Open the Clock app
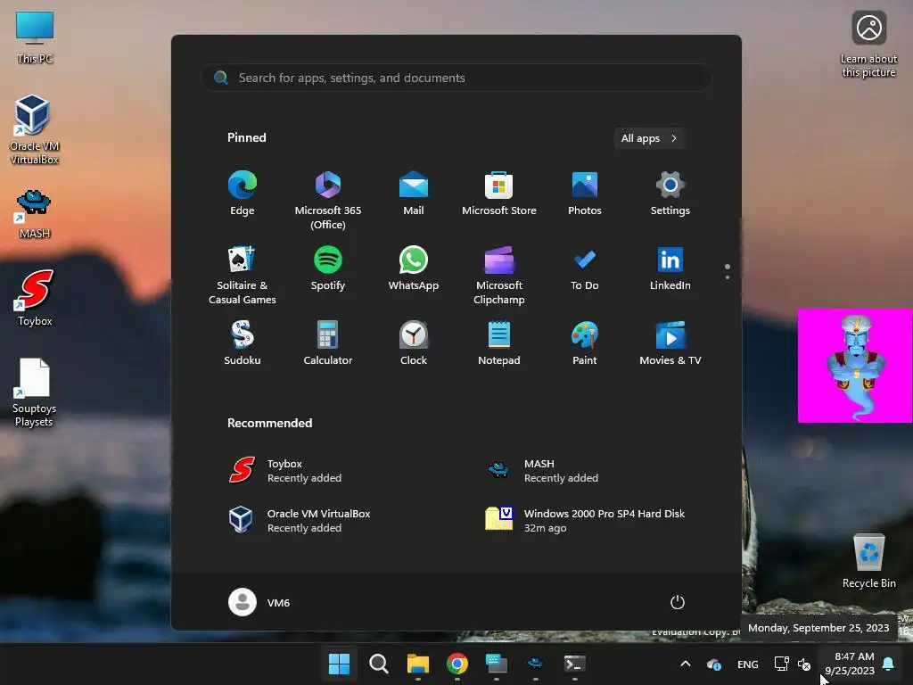913x685 pixels. [414, 343]
